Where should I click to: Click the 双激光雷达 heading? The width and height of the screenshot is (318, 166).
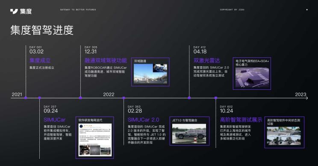pos(206,60)
